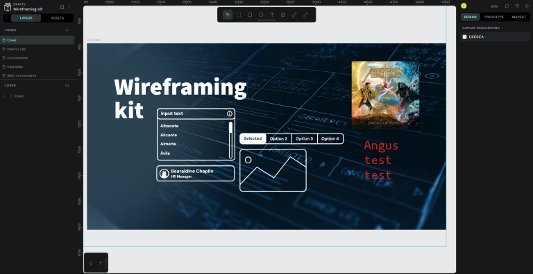Viewport: 533px width, 274px height.
Task: Open typography palette at bottom-left
Action: click(x=100, y=263)
